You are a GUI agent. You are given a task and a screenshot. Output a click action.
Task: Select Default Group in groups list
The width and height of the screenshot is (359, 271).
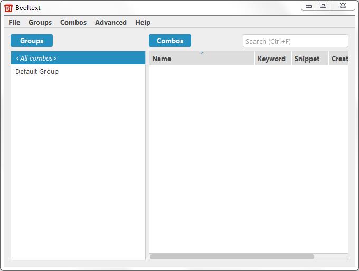point(78,71)
